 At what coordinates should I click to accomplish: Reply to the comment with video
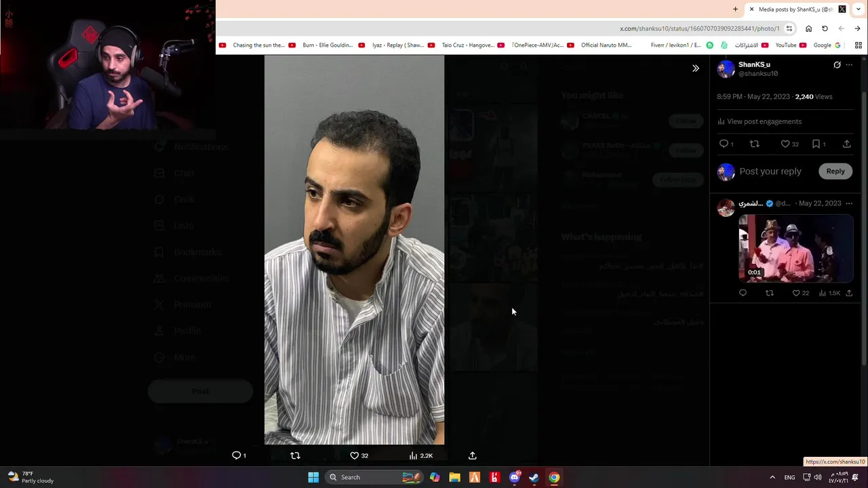click(x=743, y=293)
